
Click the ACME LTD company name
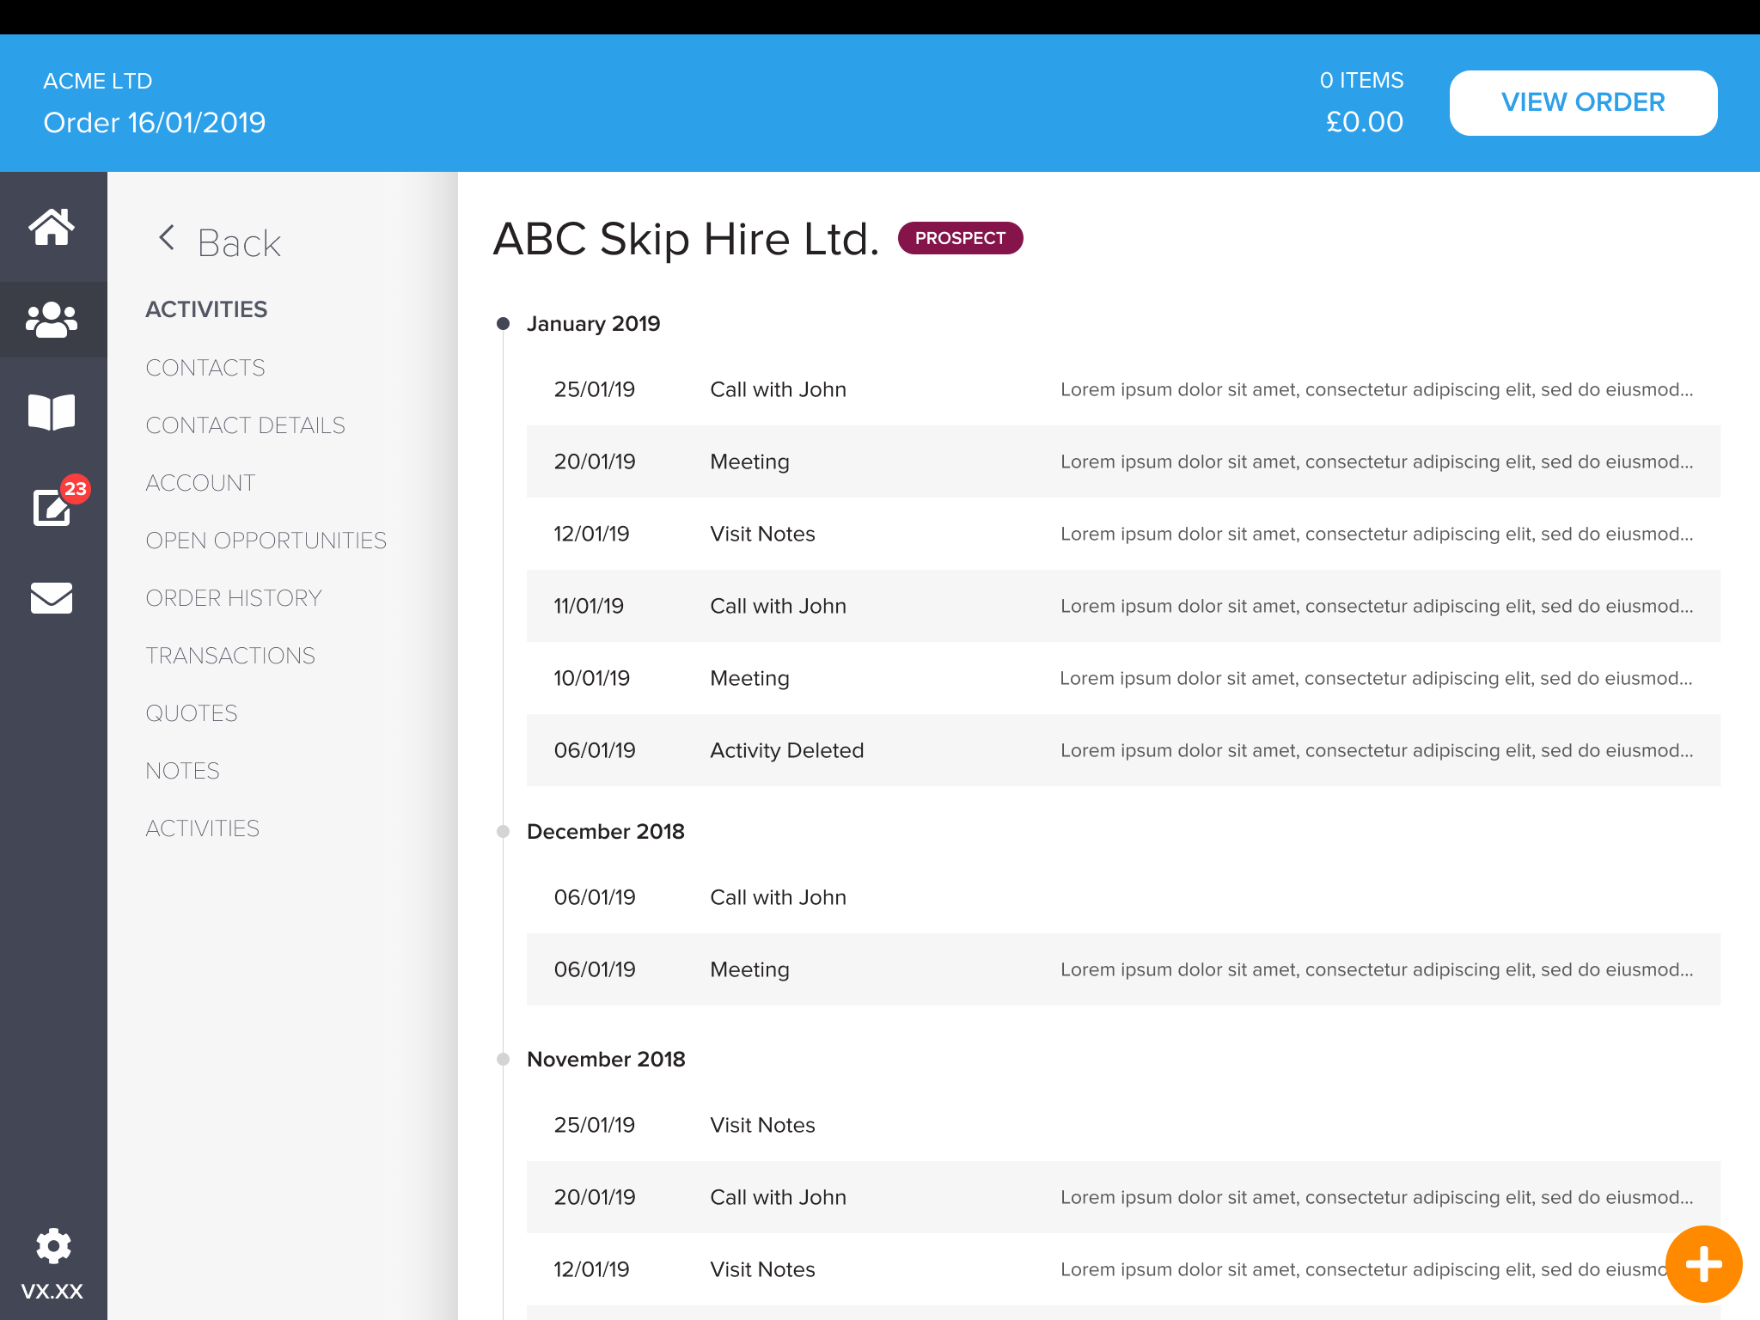tap(97, 81)
